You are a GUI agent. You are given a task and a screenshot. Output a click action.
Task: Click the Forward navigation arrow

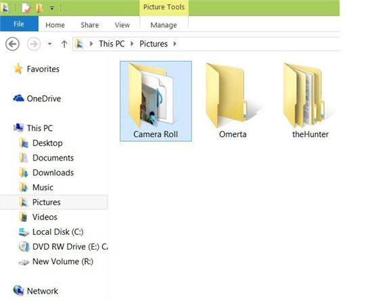tap(34, 44)
